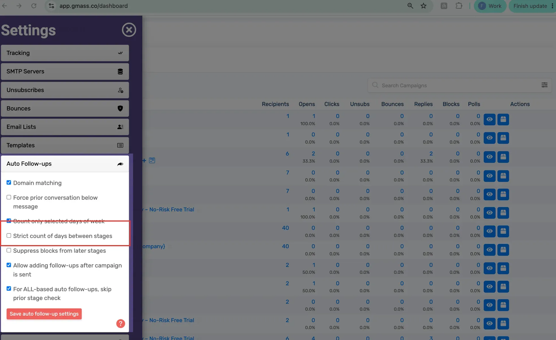Screen dimensions: 556x340
Task: Uncheck the Domain matching checkbox
Action: coord(9,182)
